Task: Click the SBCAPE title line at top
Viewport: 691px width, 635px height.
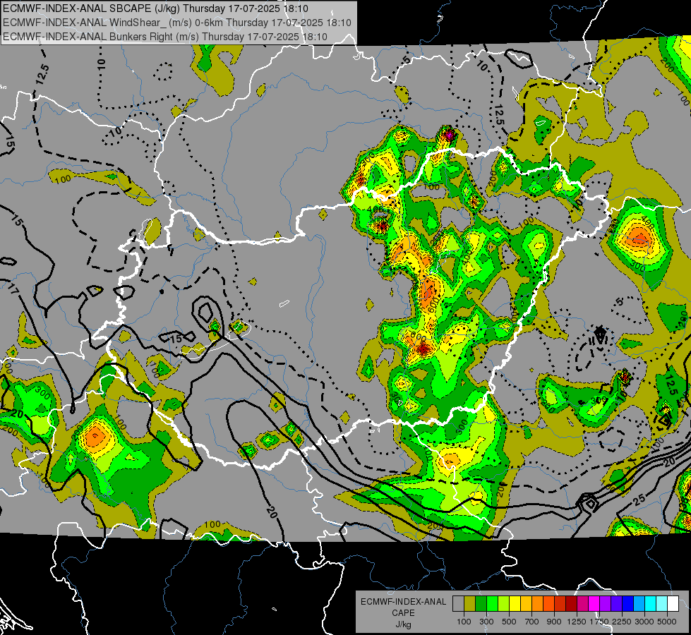Action: [x=155, y=8]
